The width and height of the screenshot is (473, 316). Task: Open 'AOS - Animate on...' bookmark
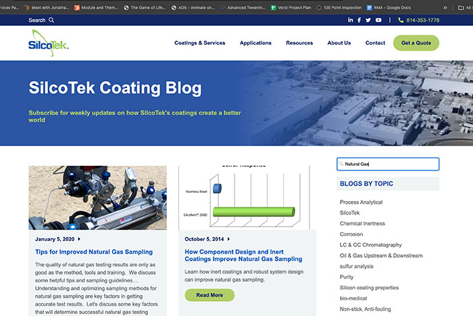point(193,7)
